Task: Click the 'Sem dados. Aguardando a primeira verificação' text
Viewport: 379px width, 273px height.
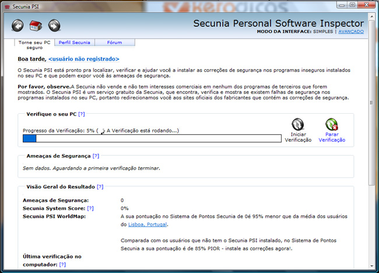Action: [x=92, y=168]
